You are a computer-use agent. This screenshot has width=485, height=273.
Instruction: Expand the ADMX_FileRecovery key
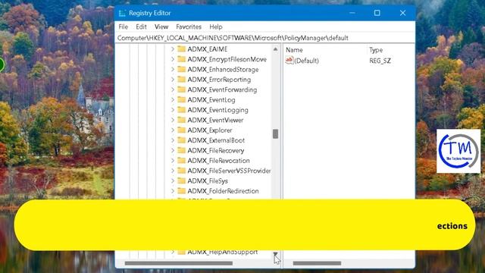(173, 150)
